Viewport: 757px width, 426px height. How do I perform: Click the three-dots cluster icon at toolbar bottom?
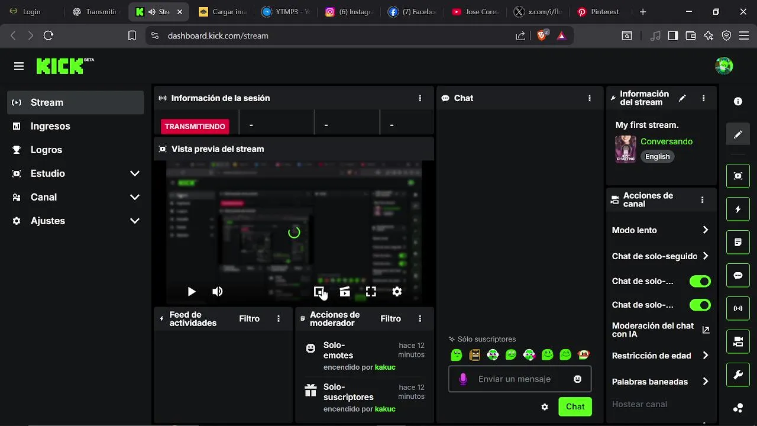pos(738,408)
